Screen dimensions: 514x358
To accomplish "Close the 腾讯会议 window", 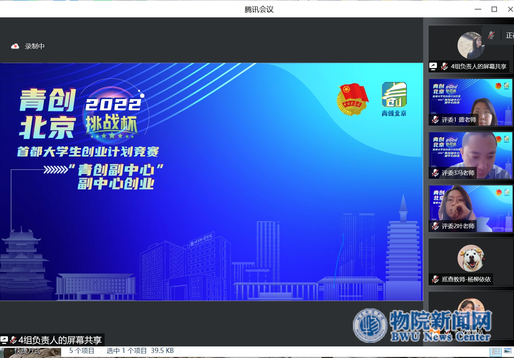I will (510, 9).
